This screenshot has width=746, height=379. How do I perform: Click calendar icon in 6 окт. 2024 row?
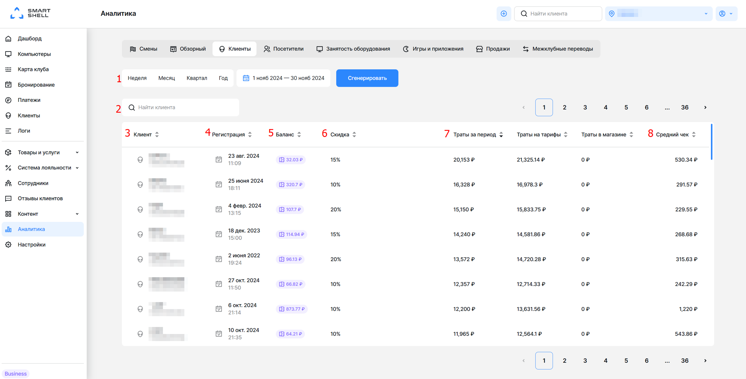(x=219, y=309)
